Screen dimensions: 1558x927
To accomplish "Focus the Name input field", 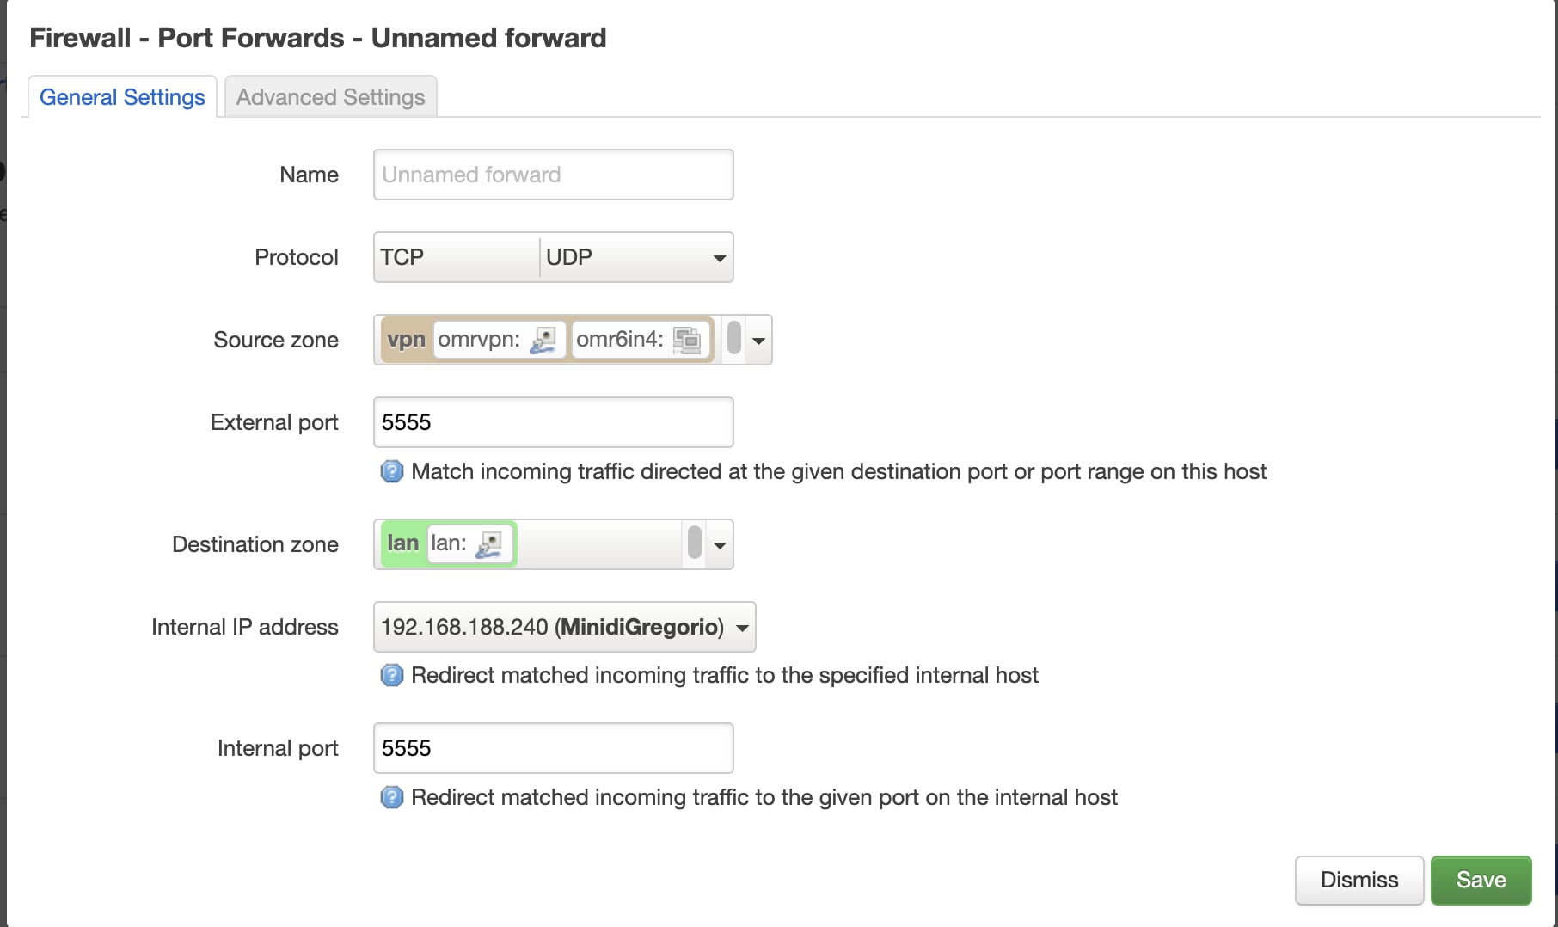I will point(554,175).
